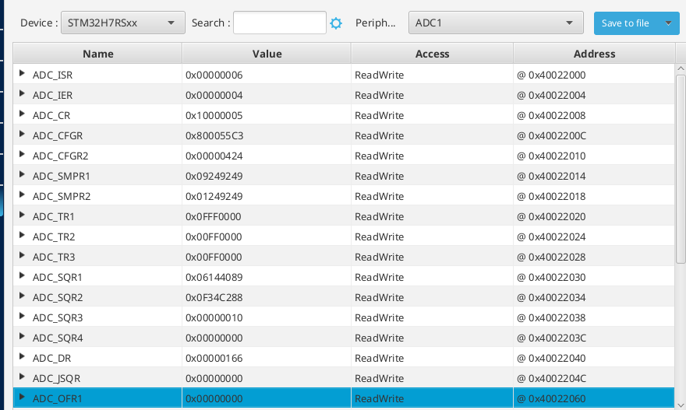Expand the ADC_SMPR2 register row

pyautogui.click(x=22, y=194)
